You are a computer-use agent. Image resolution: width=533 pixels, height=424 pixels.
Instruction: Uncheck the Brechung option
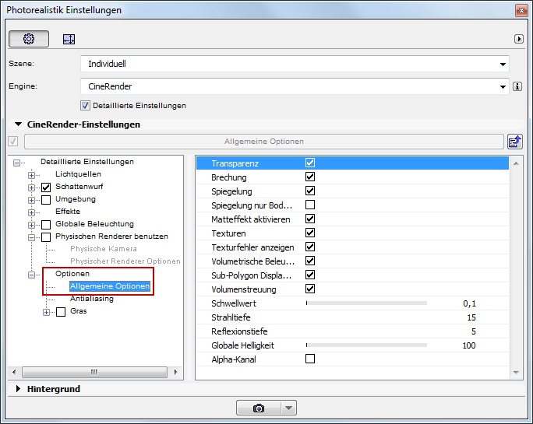310,177
